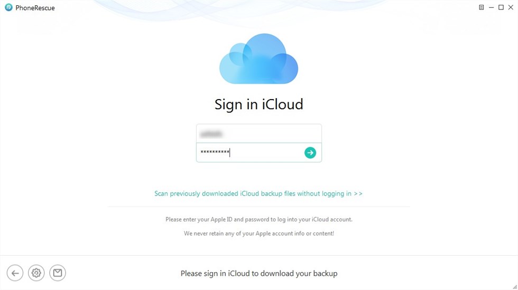This screenshot has height=290, width=518.
Task: Open the envelope feedback icon
Action: pos(58,273)
